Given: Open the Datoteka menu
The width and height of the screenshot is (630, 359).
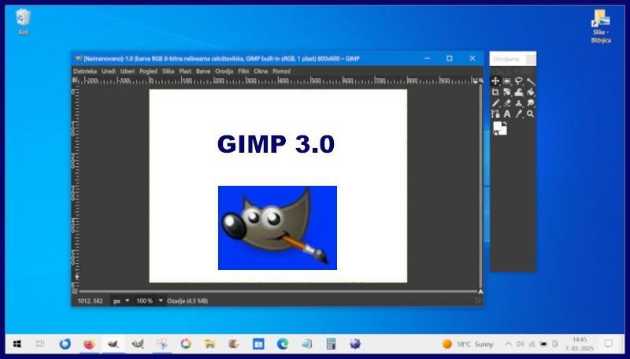Looking at the screenshot, I should [85, 71].
